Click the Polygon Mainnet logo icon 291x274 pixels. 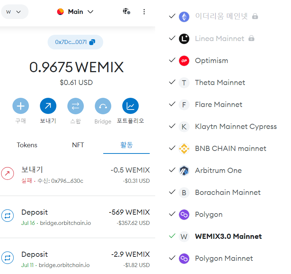click(184, 259)
